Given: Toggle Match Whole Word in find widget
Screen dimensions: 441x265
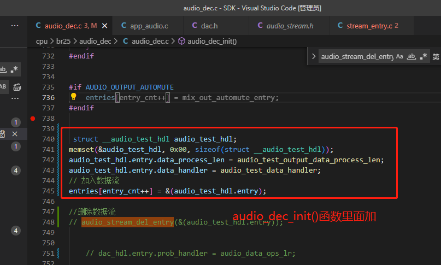Looking at the screenshot, I should pyautogui.click(x=411, y=56).
